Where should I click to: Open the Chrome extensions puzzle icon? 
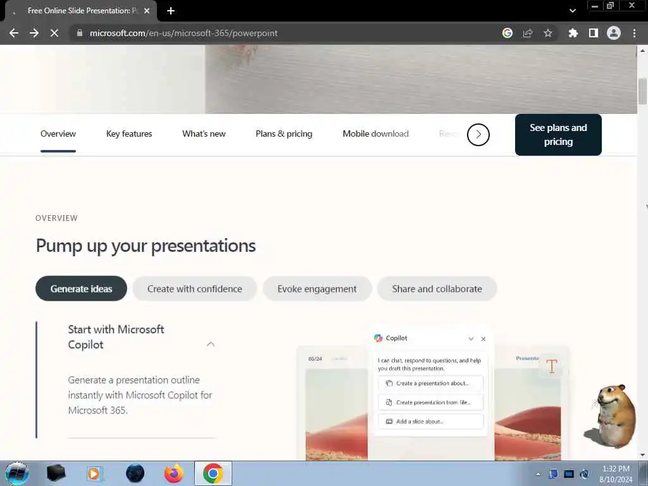click(x=573, y=33)
